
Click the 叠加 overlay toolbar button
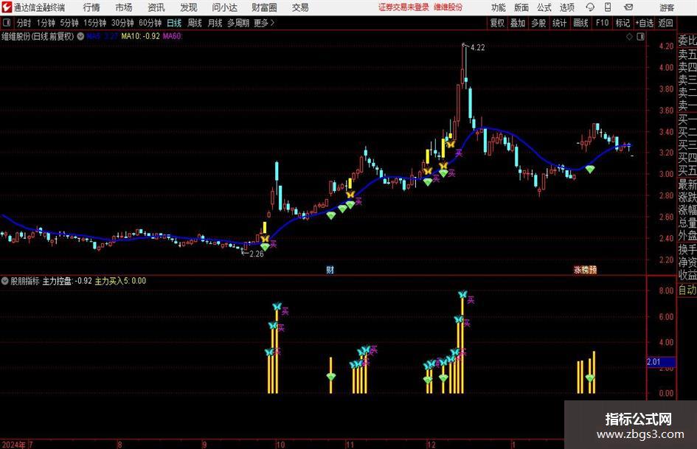point(518,23)
